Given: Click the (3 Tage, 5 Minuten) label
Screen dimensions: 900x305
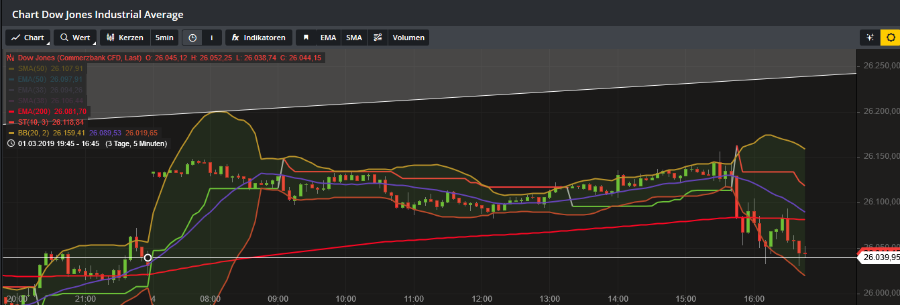Looking at the screenshot, I should click(136, 143).
